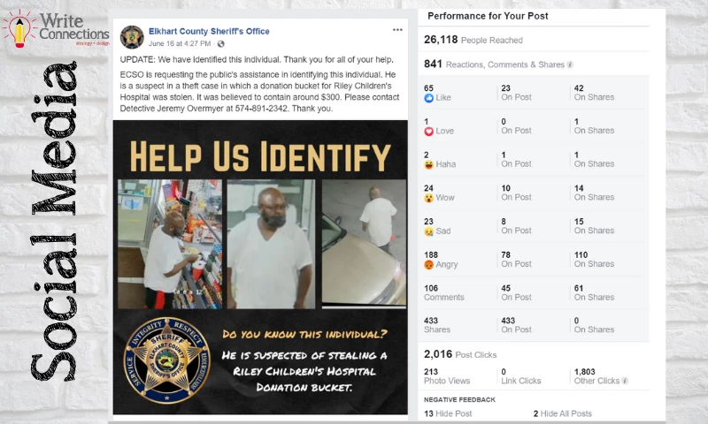Click the 13 Hide Post feedback entry
This screenshot has width=708, height=424.
[x=448, y=413]
